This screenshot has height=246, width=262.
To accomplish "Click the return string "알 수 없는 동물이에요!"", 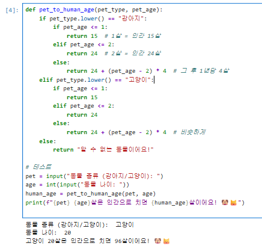I will (115, 150).
